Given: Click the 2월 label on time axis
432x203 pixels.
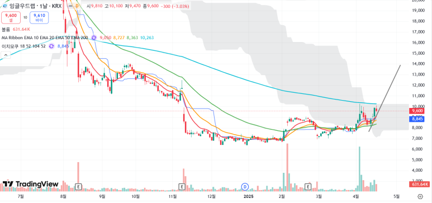Looking at the screenshot, I should [x=282, y=196].
